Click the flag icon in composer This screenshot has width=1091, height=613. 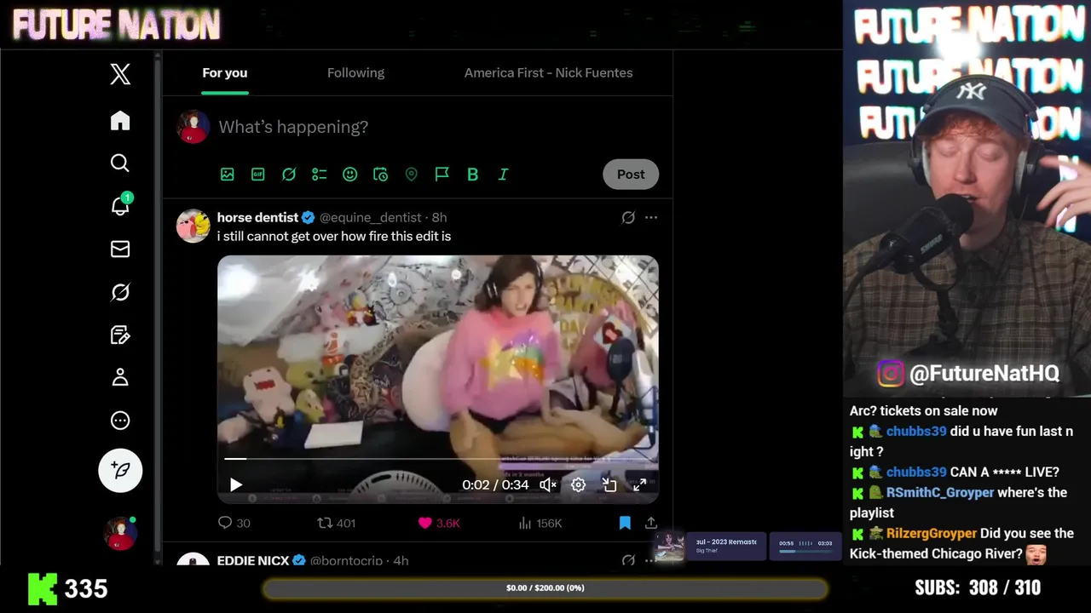click(442, 174)
